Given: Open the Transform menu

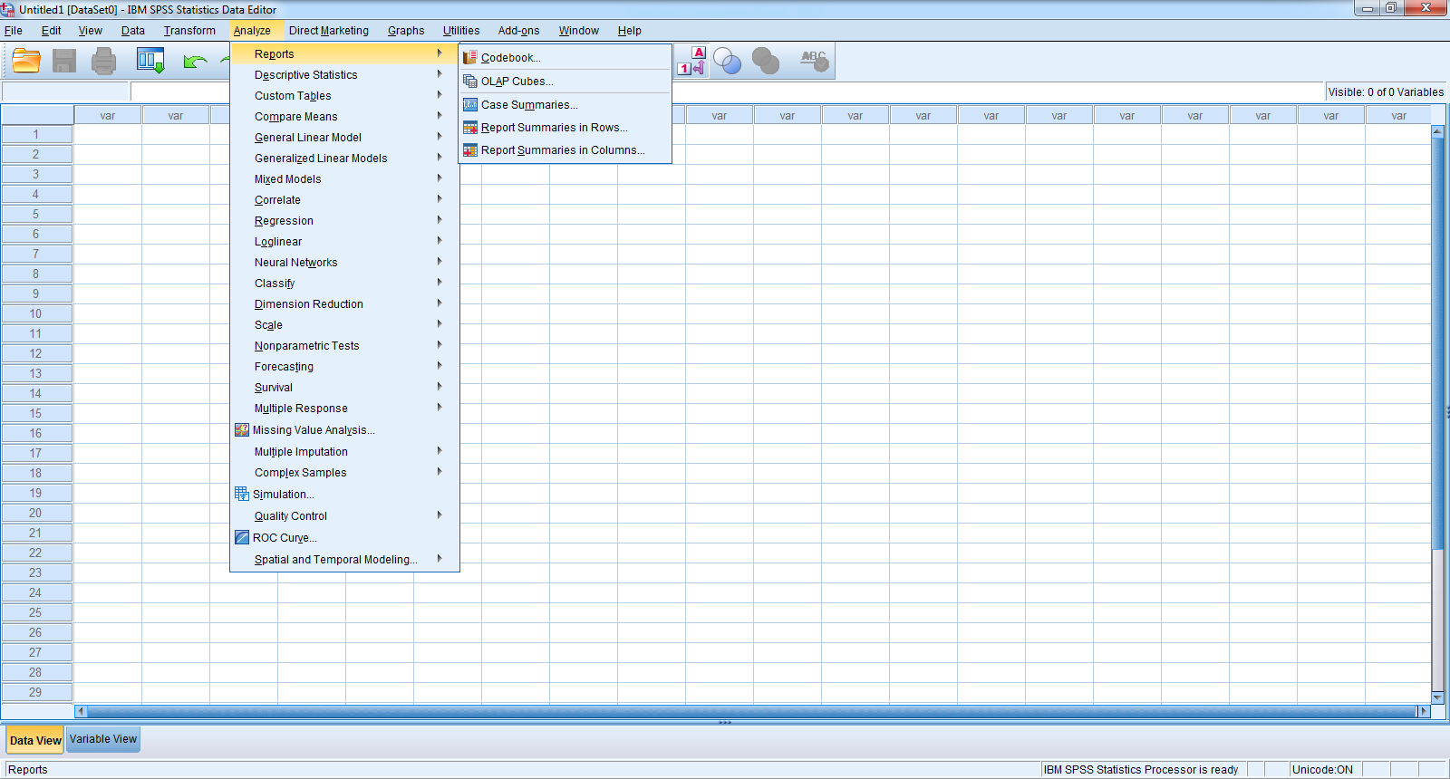Looking at the screenshot, I should tap(189, 31).
